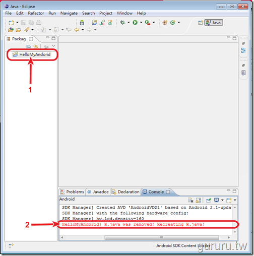Toggle Scroll Lock in Console
Screen dimensions: 254x256
[x=198, y=200]
